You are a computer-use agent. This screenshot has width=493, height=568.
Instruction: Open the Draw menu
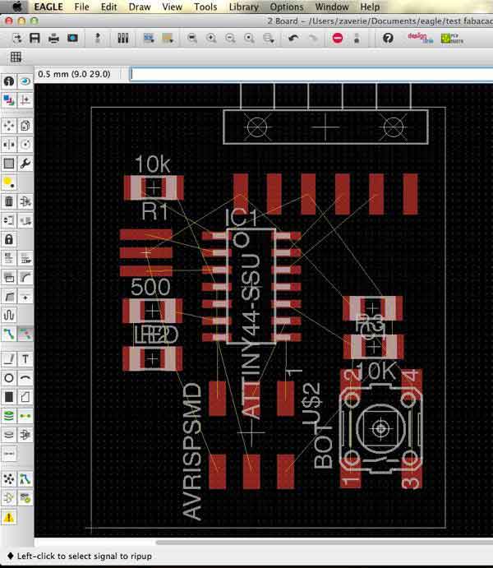click(x=140, y=7)
